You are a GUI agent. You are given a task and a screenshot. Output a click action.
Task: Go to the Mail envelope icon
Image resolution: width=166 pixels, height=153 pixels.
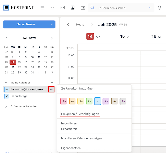(x=63, y=8)
